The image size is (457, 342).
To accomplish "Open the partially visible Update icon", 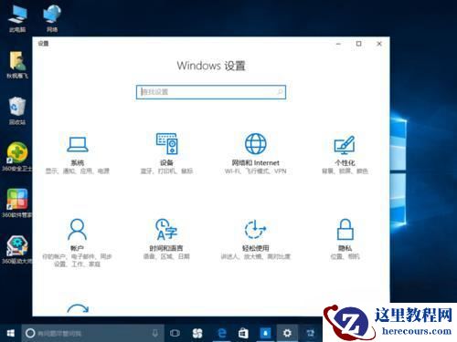I will (78, 308).
